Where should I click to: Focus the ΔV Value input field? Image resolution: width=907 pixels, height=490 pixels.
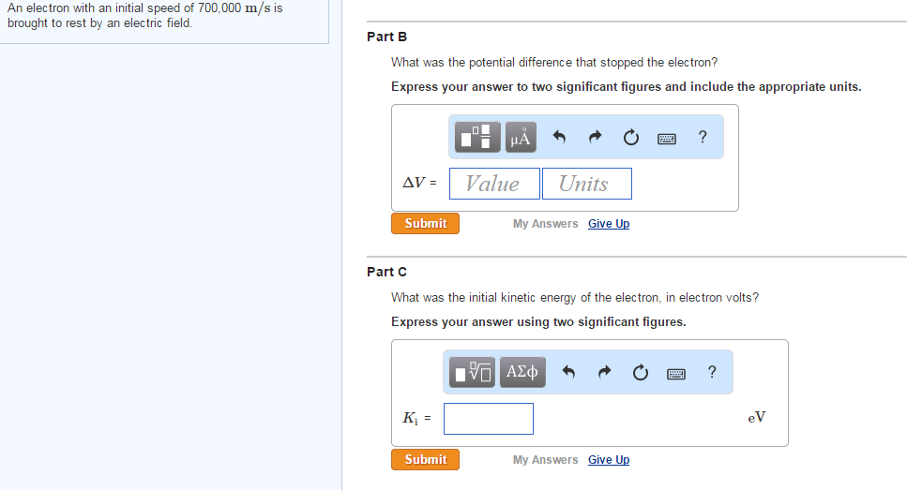494,184
